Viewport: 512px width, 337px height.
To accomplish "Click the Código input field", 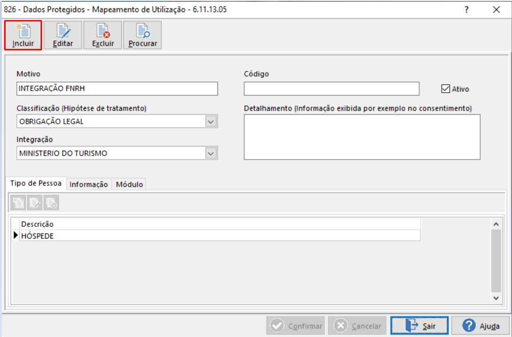I will [x=331, y=89].
